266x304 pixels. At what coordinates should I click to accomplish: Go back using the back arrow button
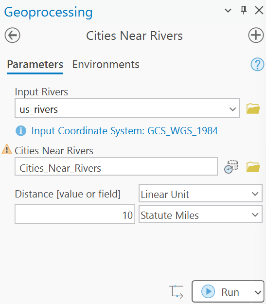(x=13, y=36)
